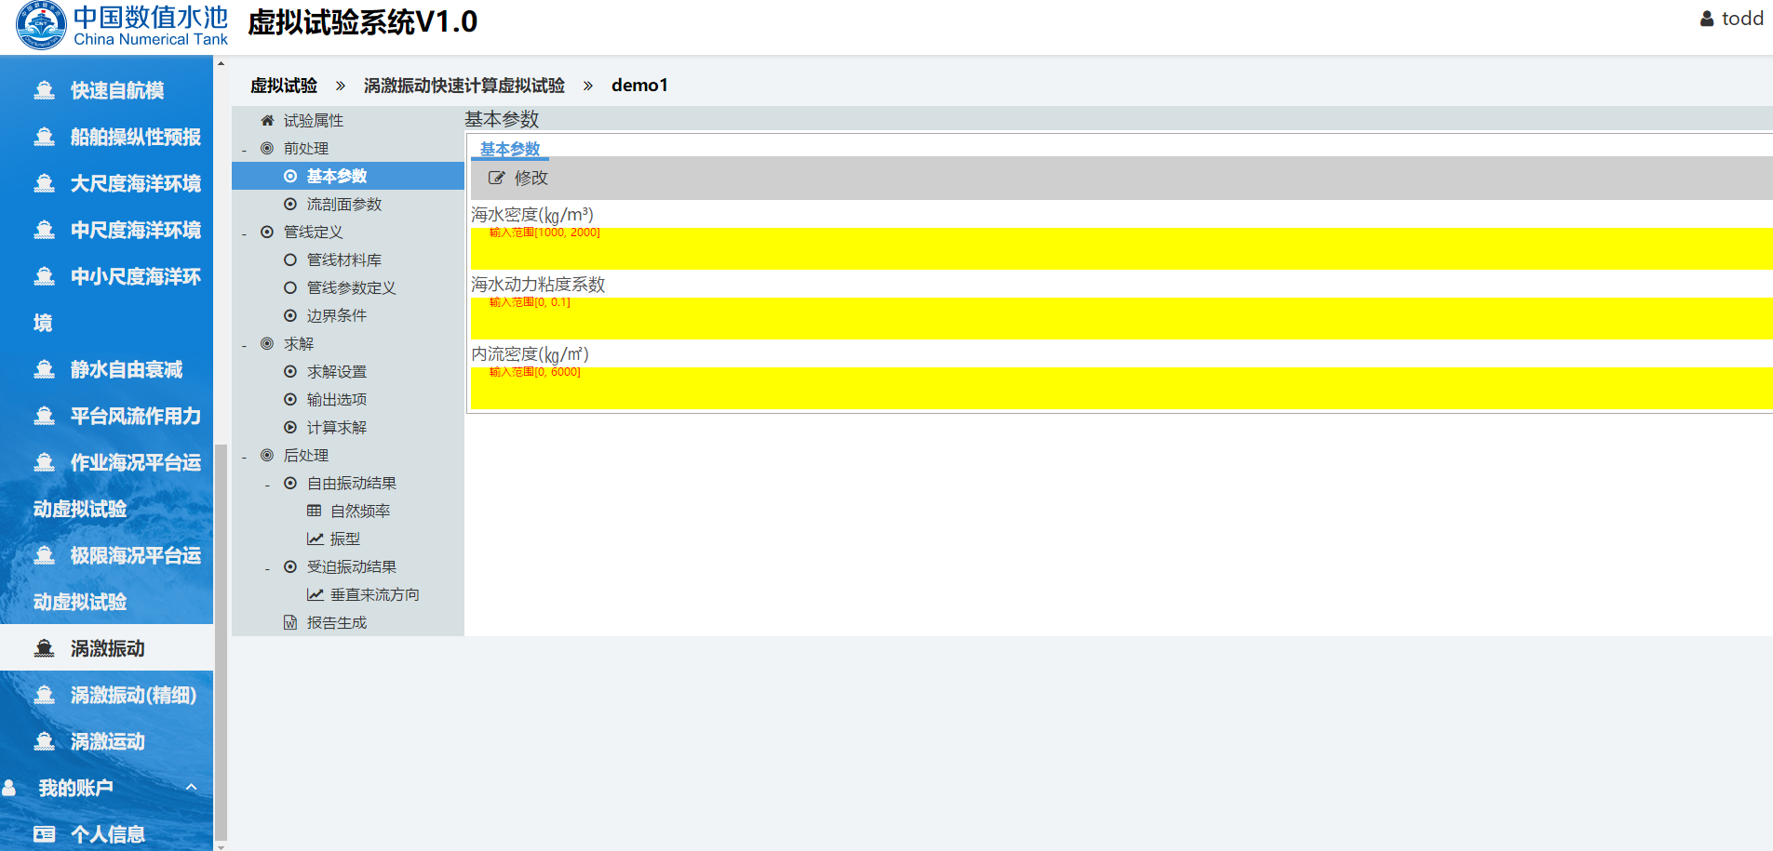The width and height of the screenshot is (1773, 851).
Task: Click the edit pencil icon next to 修改
Action: coord(497,178)
